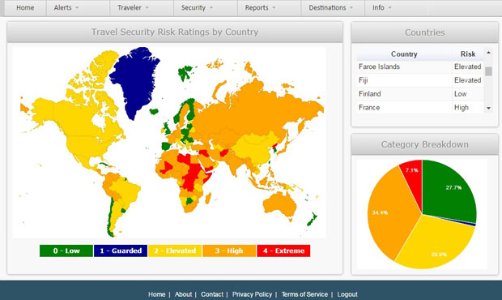Viewport: 502px width, 300px height.
Task: Open the Alerts menu
Action: pos(78,7)
